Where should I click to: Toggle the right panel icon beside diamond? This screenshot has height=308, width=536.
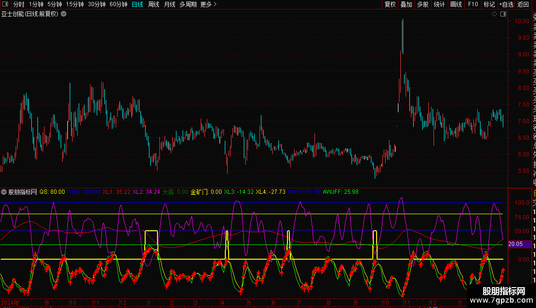point(502,14)
